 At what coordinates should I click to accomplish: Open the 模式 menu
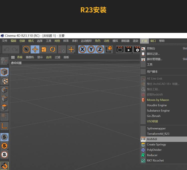31,41
